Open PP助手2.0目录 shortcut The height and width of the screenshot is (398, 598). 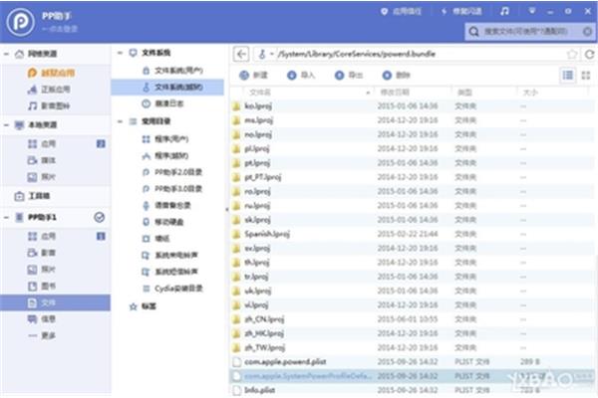[172, 172]
